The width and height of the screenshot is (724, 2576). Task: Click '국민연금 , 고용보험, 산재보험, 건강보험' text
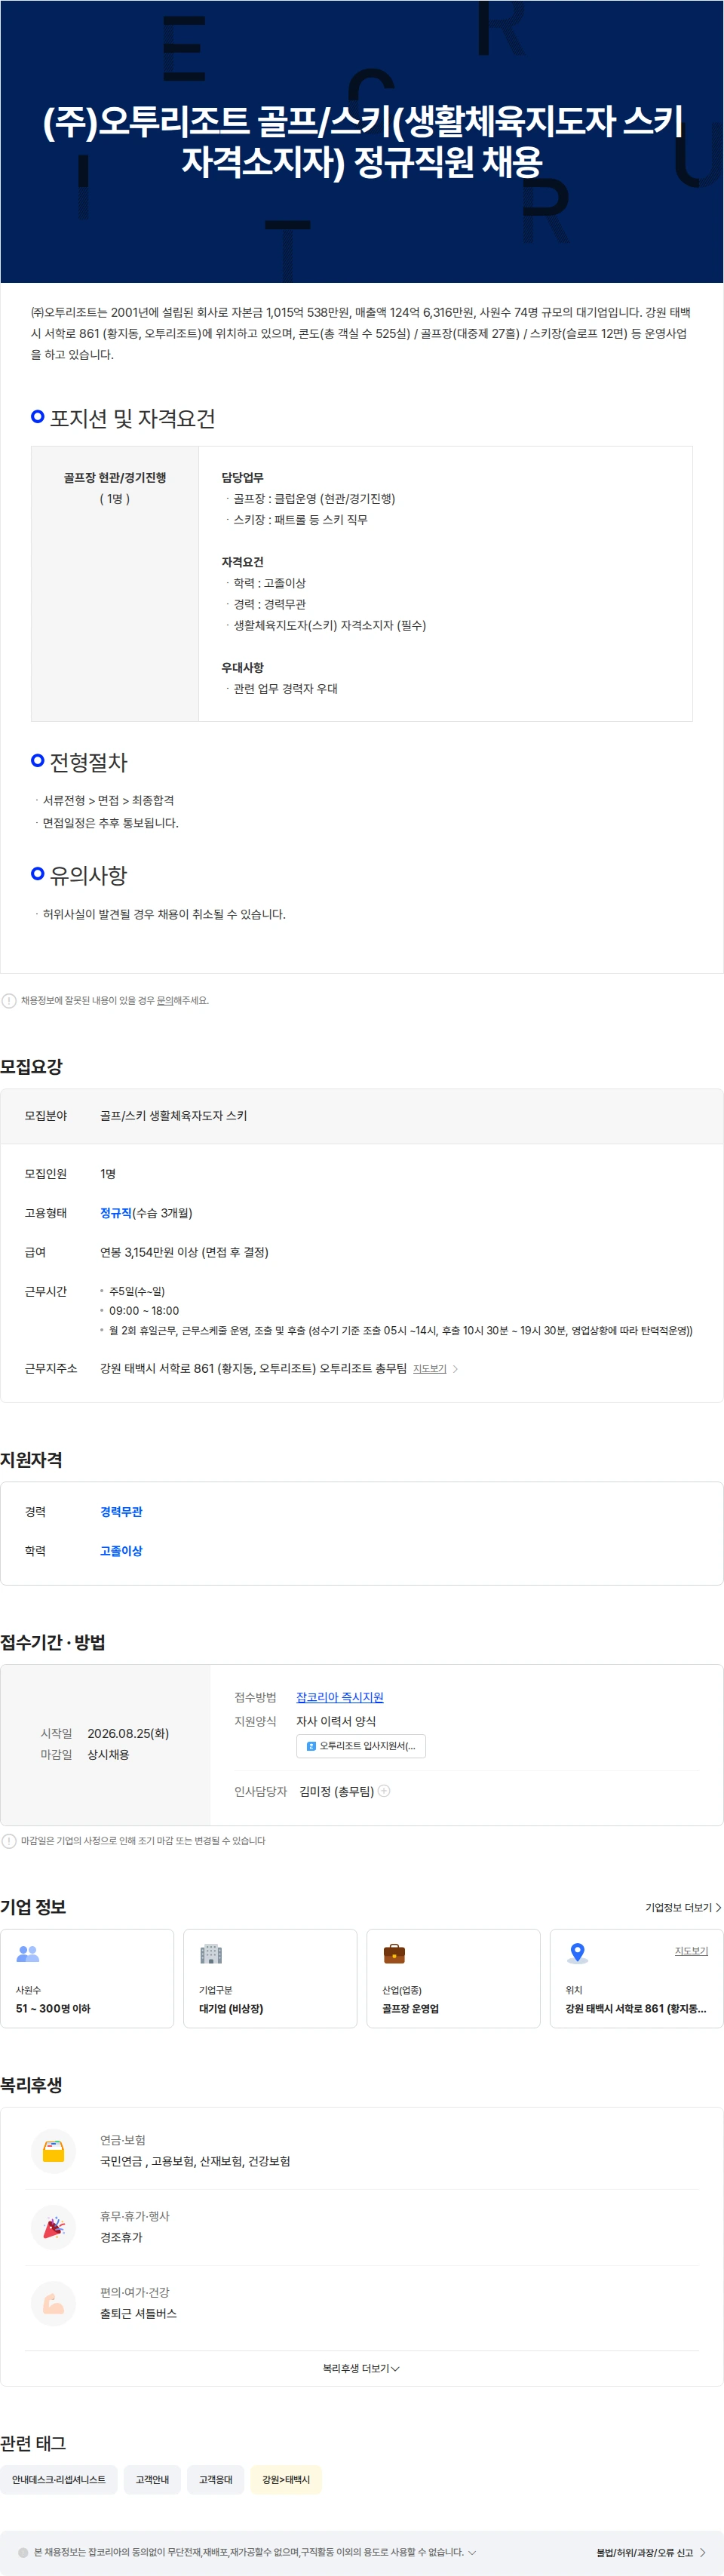point(195,2161)
